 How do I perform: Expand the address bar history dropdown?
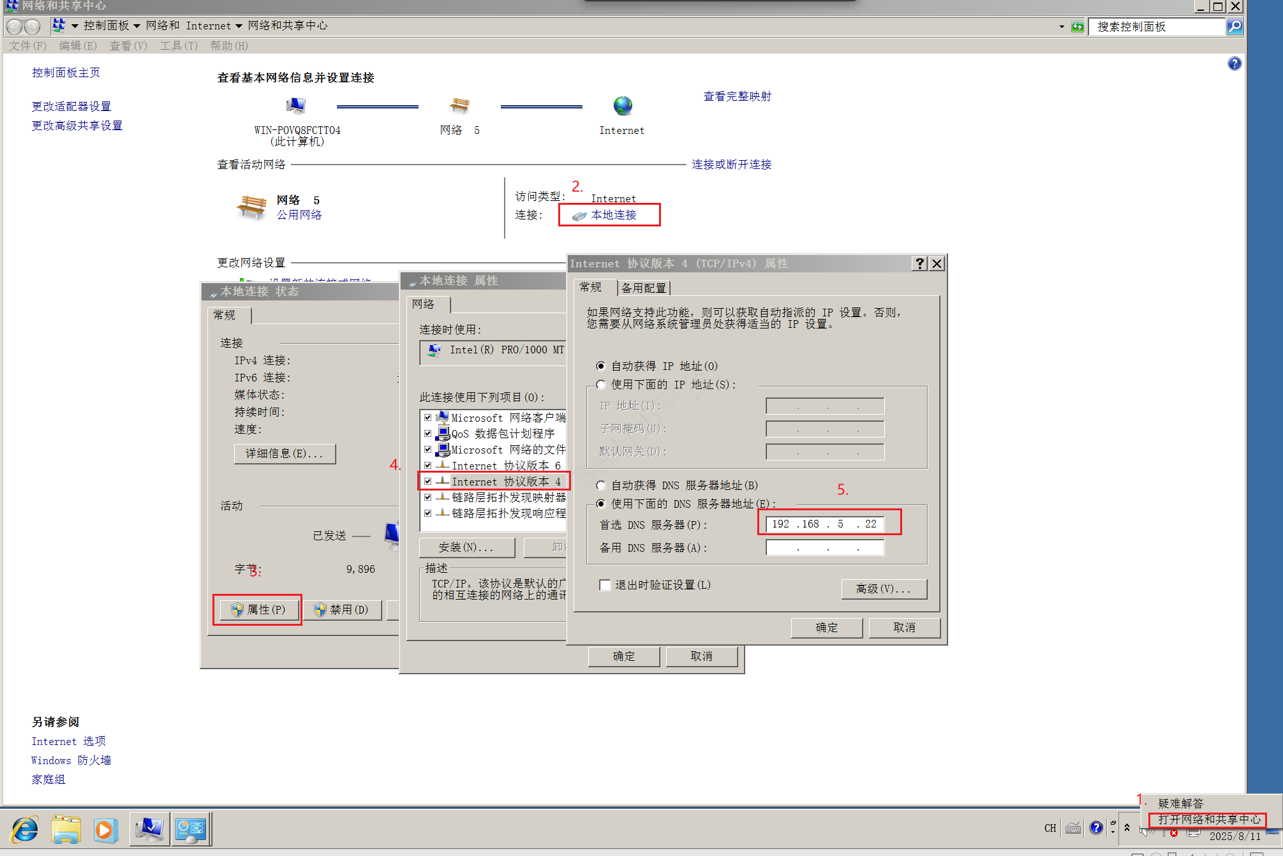click(1060, 26)
